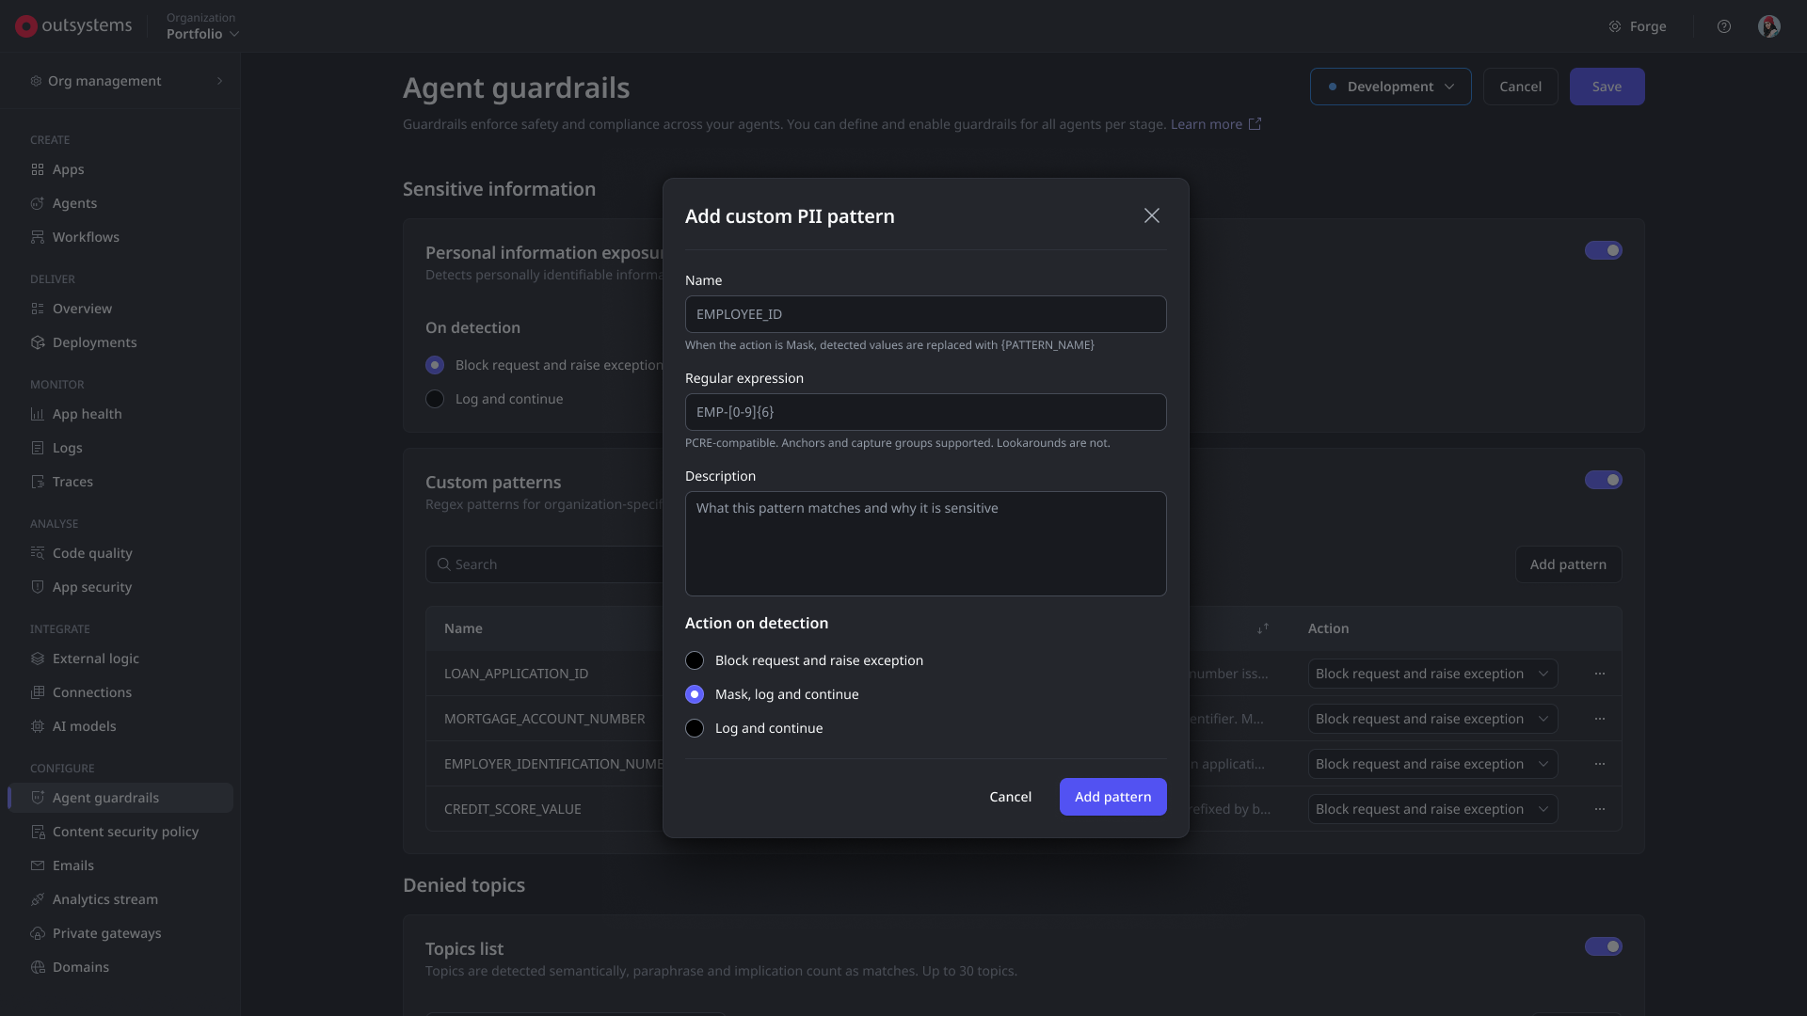The height and width of the screenshot is (1016, 1807).
Task: Toggle the Topics list switch
Action: pyautogui.click(x=1604, y=946)
